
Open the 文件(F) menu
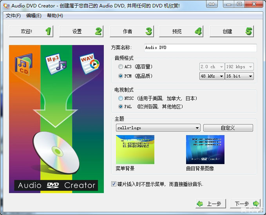[13, 16]
